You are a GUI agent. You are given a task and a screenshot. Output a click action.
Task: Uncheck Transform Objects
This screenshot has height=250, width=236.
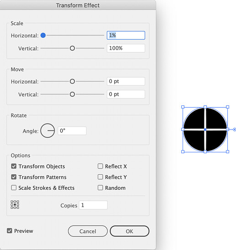14,167
